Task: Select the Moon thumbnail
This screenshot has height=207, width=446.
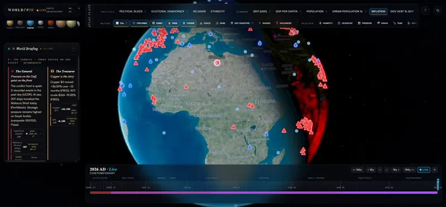Action: tap(41, 24)
